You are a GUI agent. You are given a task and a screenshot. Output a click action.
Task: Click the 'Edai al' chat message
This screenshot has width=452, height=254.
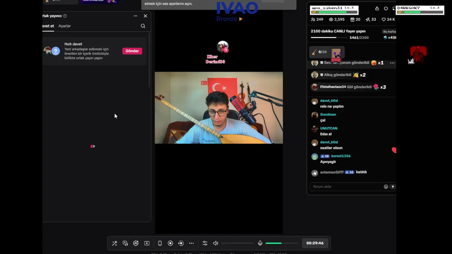pyautogui.click(x=326, y=134)
